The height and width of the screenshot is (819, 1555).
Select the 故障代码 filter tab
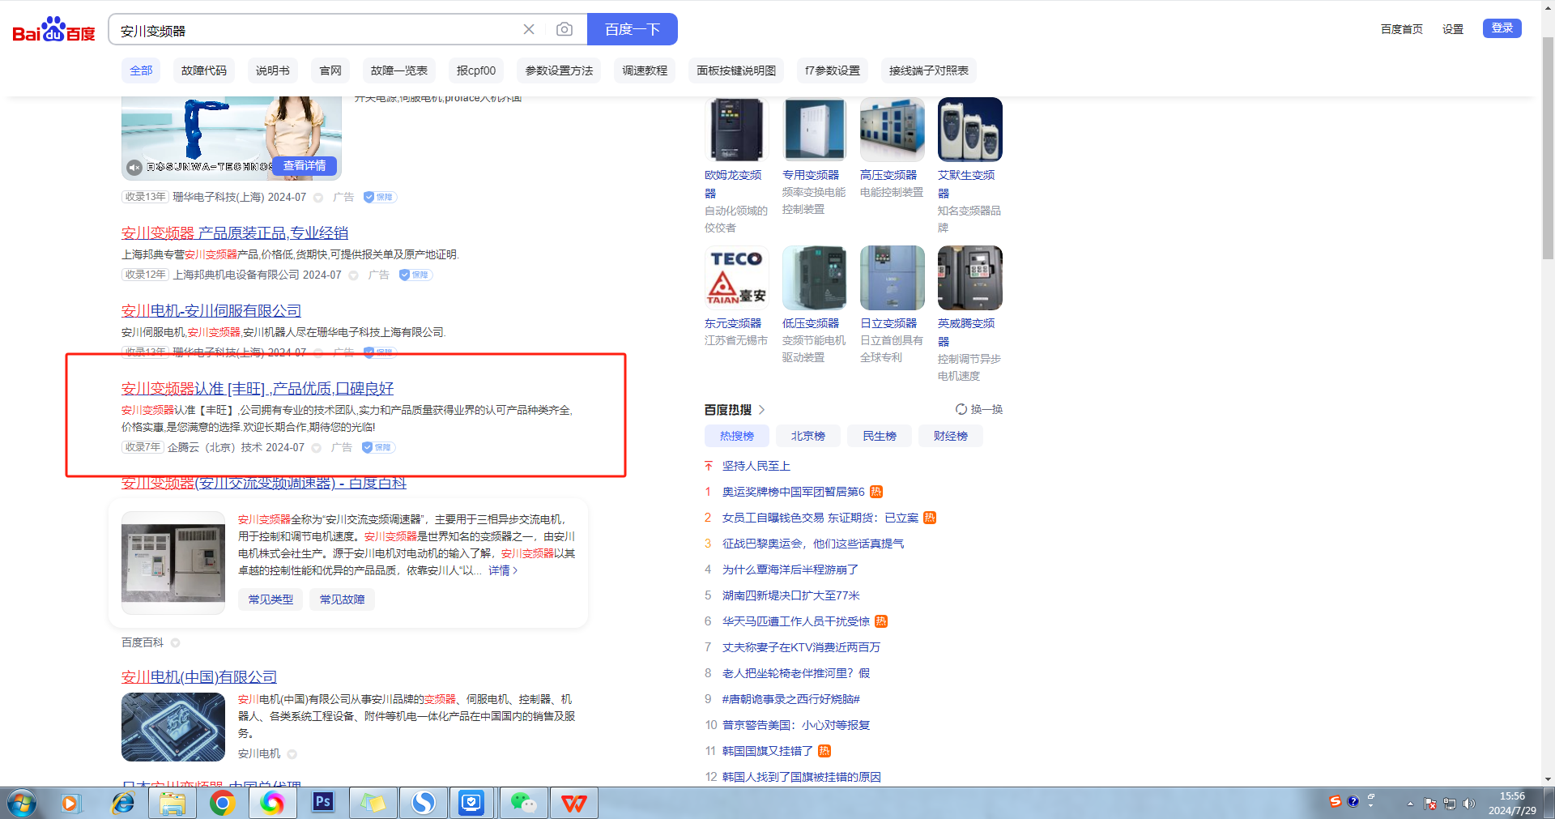[204, 70]
